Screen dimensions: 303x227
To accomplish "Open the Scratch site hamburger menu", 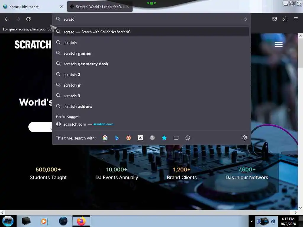I will [278, 44].
